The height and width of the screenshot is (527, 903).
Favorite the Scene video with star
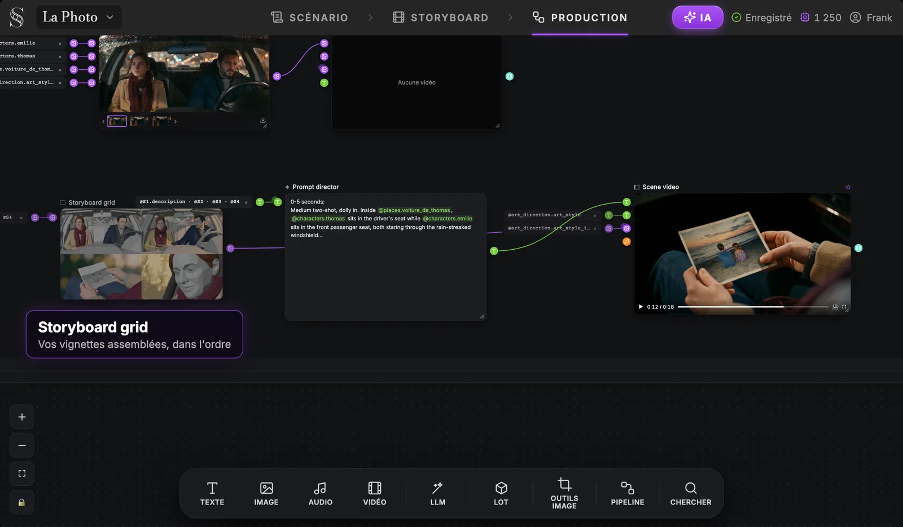[x=848, y=187]
